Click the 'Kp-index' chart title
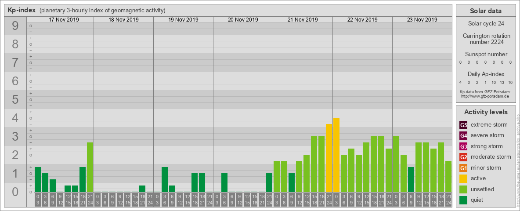Screen dimensions: 520x211 pos(22,10)
